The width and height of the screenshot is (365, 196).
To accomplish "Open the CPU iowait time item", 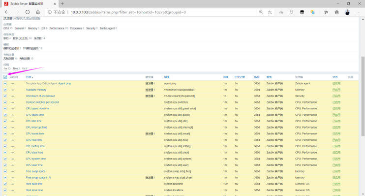I will (35, 134).
